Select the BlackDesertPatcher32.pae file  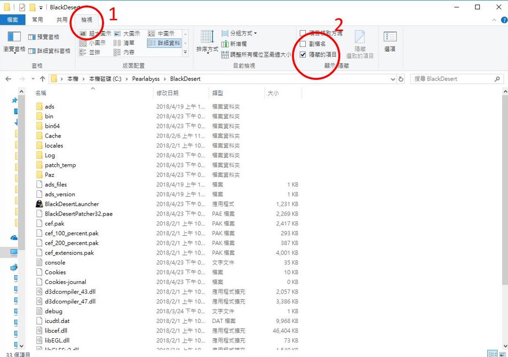coord(79,214)
